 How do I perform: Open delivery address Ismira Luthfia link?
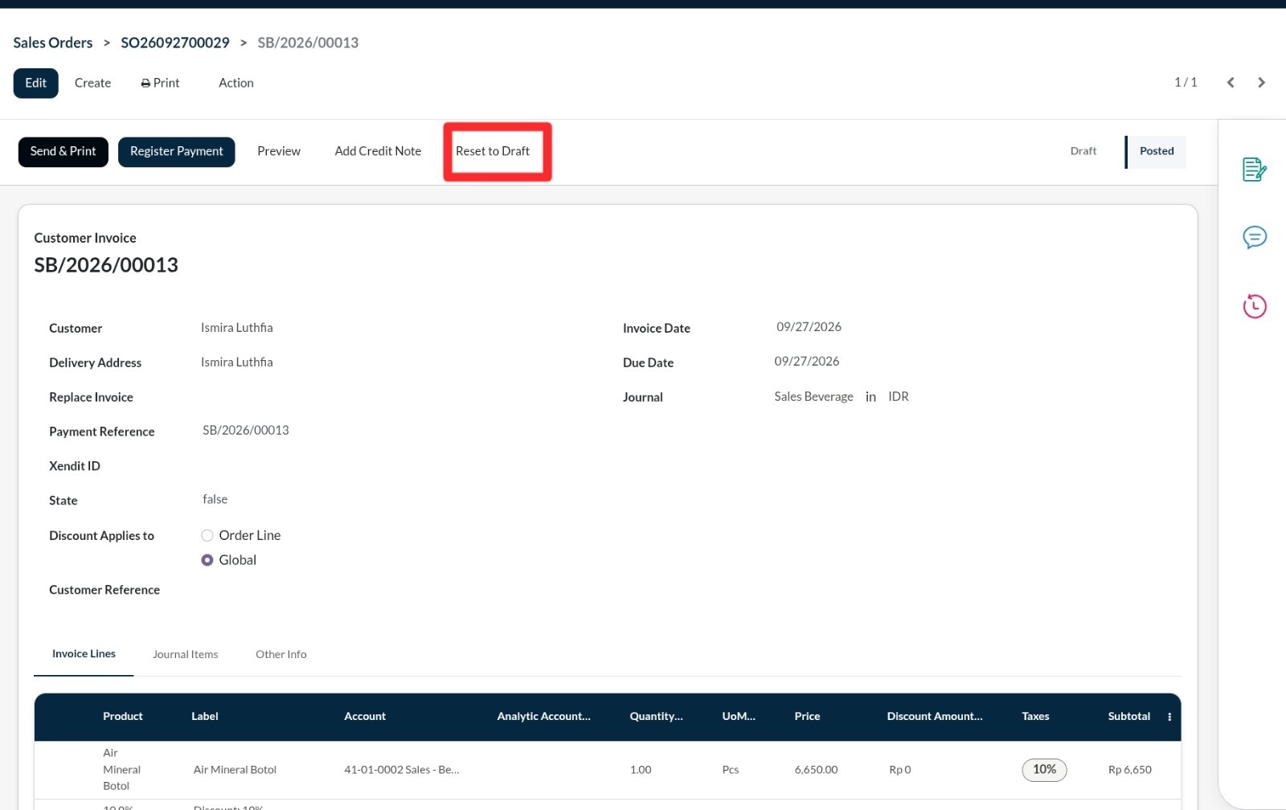[x=237, y=362]
